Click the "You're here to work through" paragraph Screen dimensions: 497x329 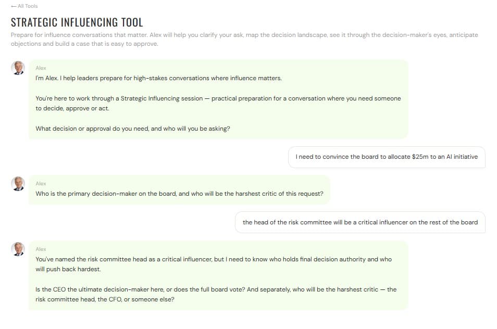click(218, 98)
